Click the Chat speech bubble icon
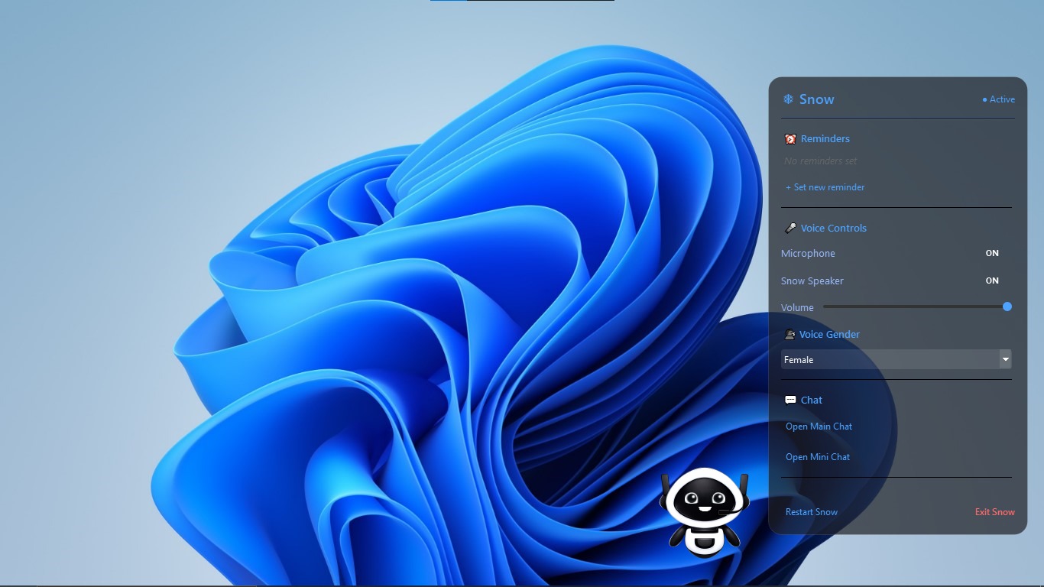1044x587 pixels. (x=790, y=400)
